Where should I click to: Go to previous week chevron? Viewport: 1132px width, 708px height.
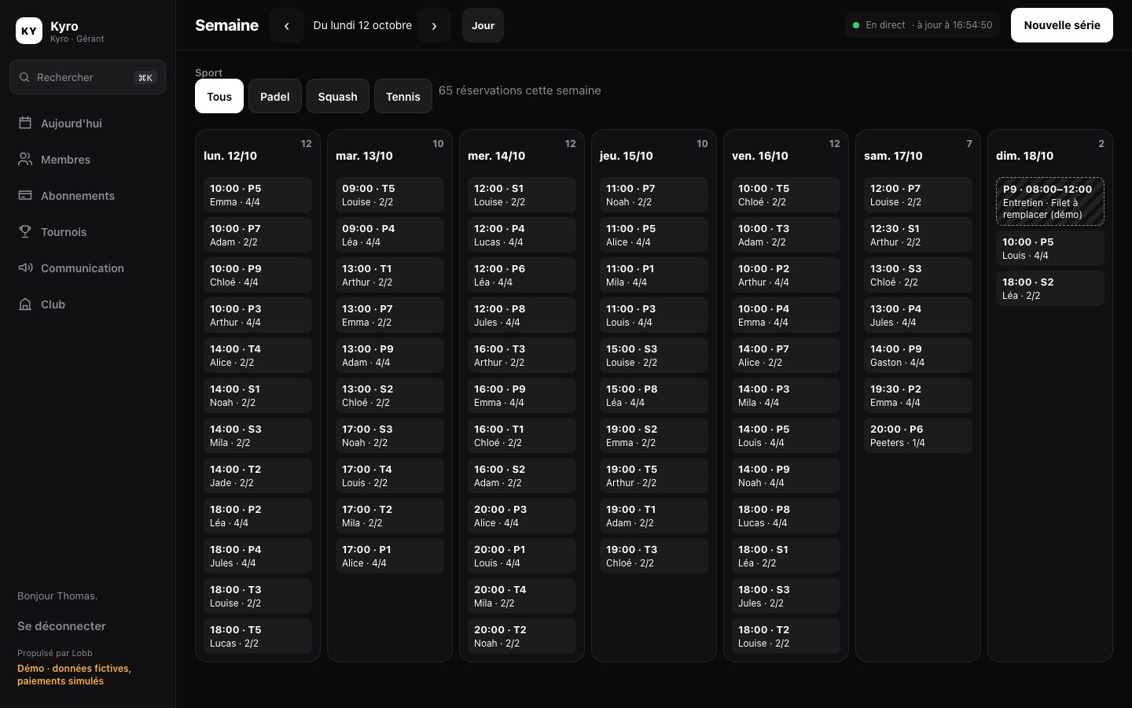(287, 25)
